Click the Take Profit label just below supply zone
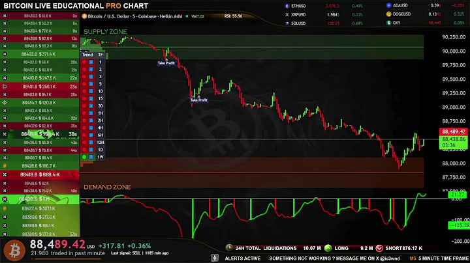The width and height of the screenshot is (470, 263). tap(166, 63)
